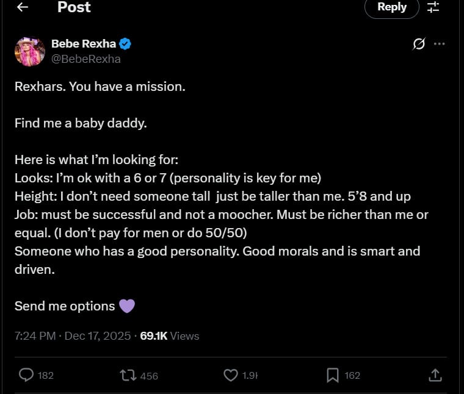This screenshot has height=394, width=464.
Task: Click the blue verified badge
Action: [125, 44]
